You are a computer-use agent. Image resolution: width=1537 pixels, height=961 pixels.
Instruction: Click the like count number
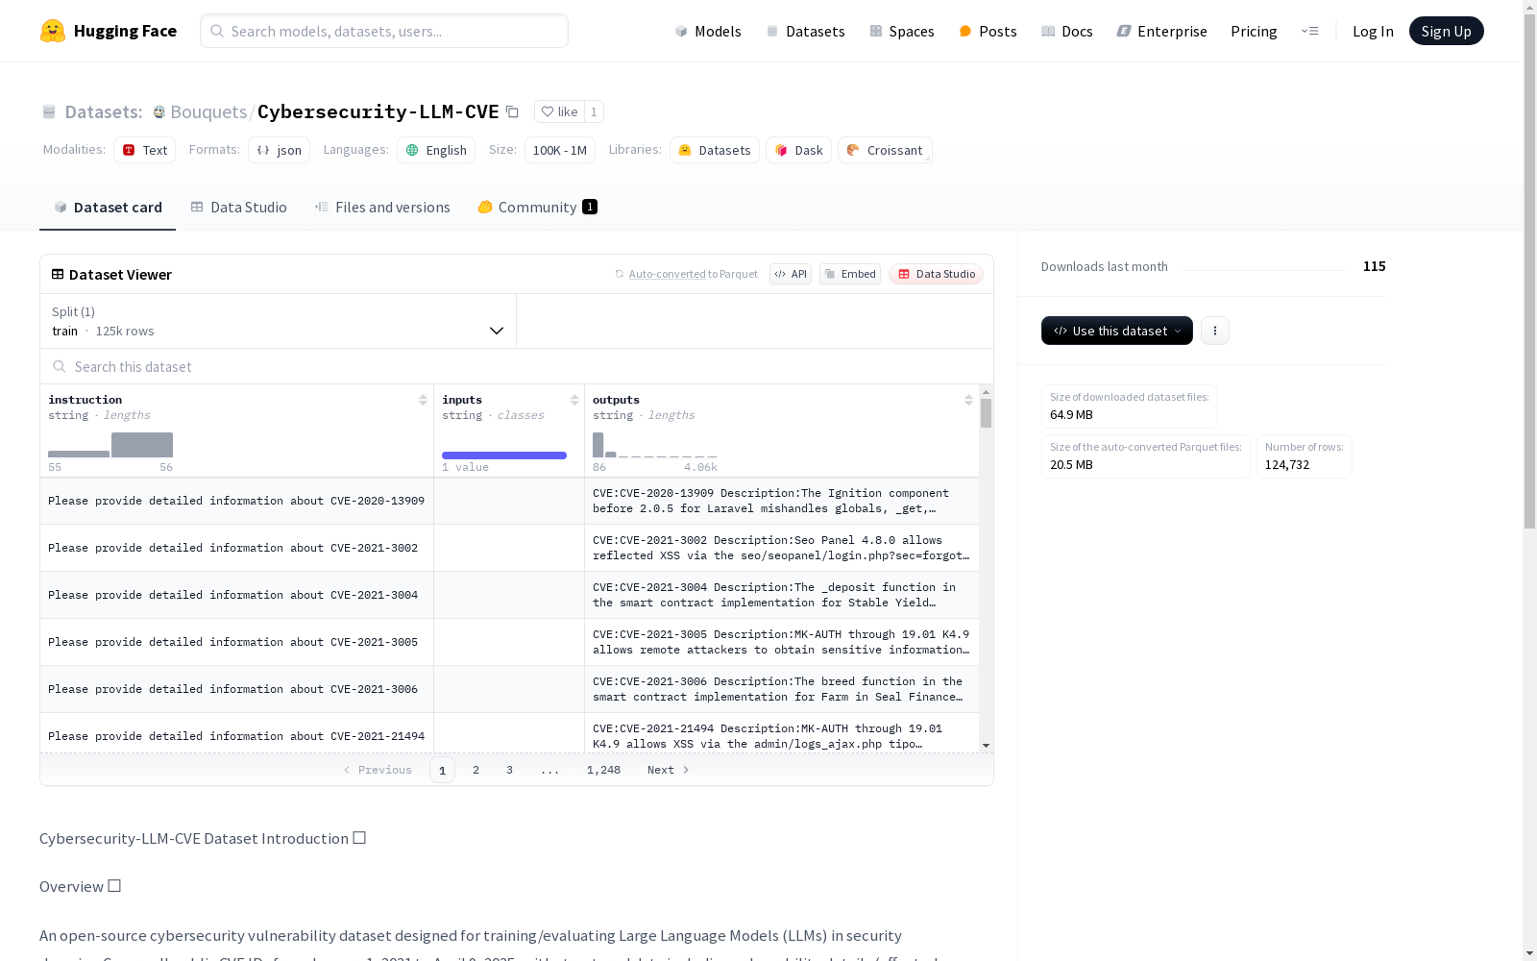(594, 111)
